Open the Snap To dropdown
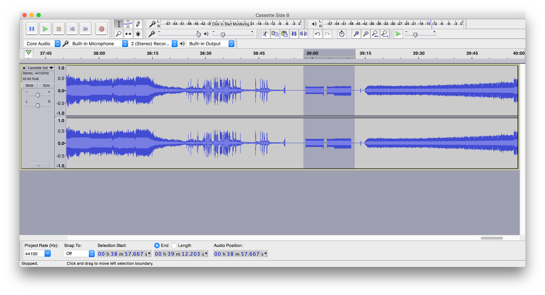 [79, 254]
